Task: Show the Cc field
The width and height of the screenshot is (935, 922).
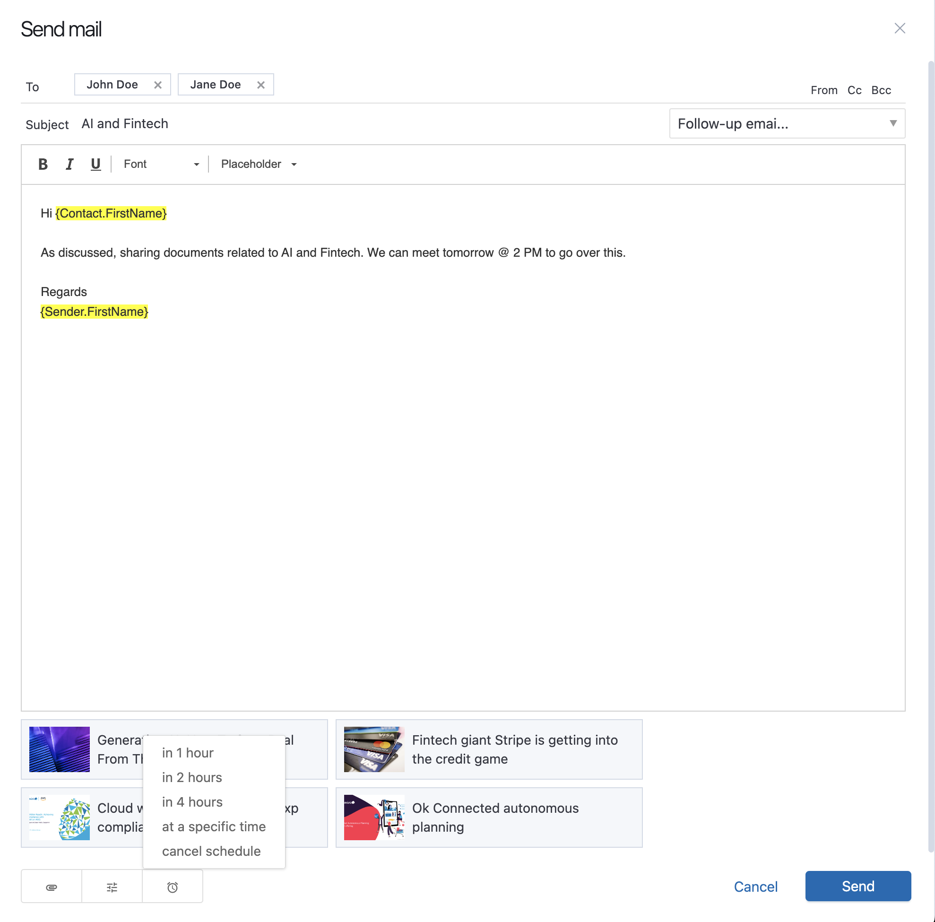Action: click(854, 90)
